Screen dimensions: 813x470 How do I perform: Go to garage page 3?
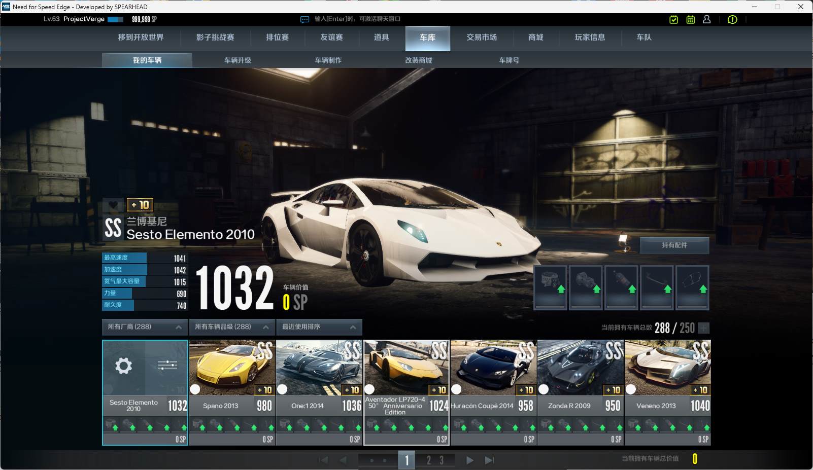tap(442, 460)
